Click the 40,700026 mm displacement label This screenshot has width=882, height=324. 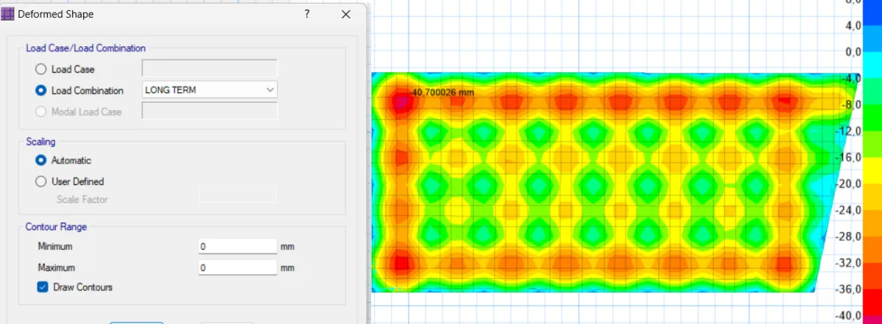coord(443,93)
